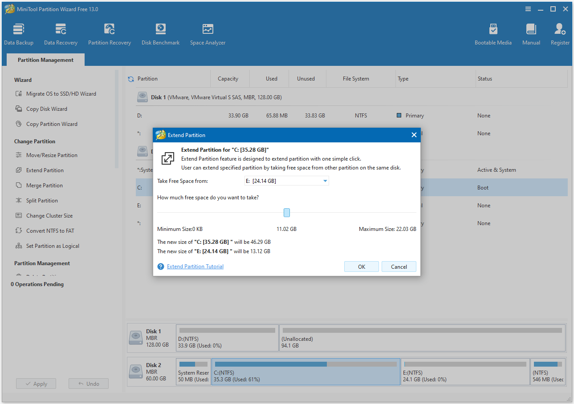Switch to the Partition Management tab

[x=45, y=60]
